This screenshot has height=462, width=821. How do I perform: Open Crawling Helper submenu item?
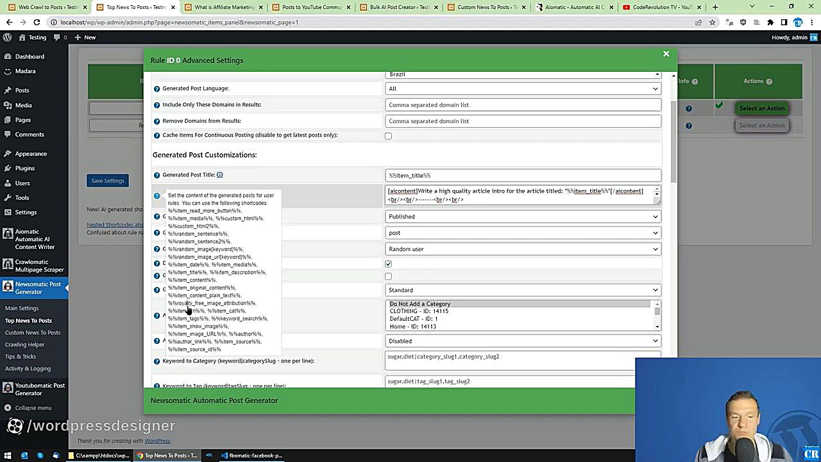[x=24, y=345]
